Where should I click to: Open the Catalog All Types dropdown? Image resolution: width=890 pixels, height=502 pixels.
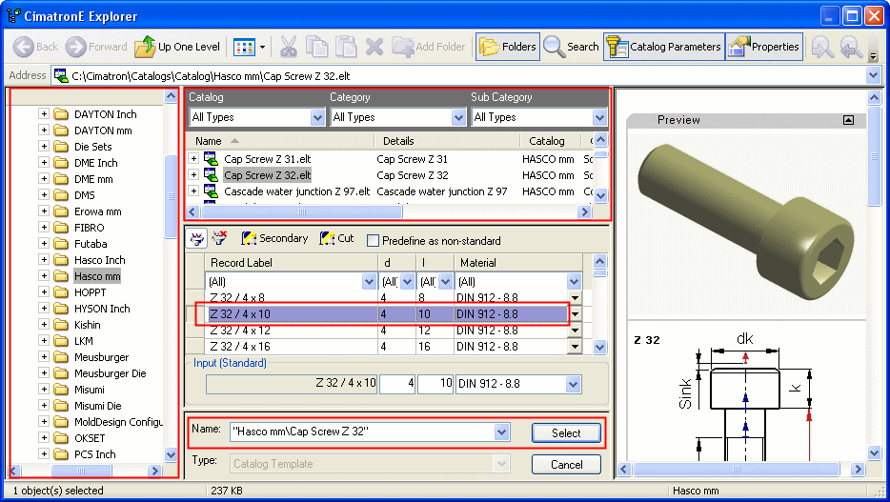(x=318, y=117)
